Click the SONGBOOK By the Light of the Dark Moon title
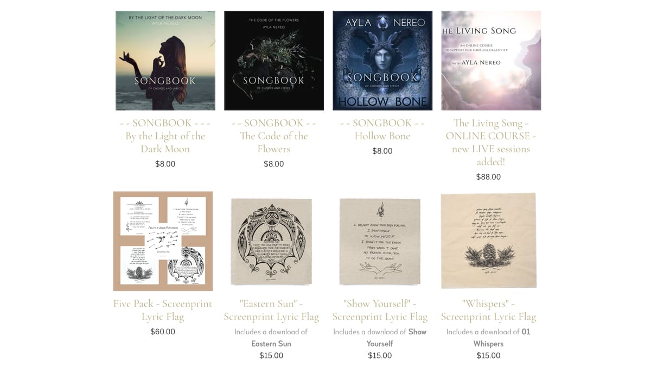 coord(165,136)
